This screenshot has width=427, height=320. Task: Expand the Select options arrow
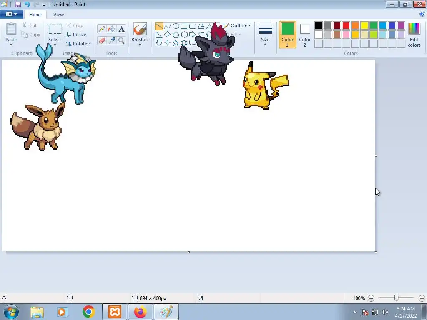55,45
